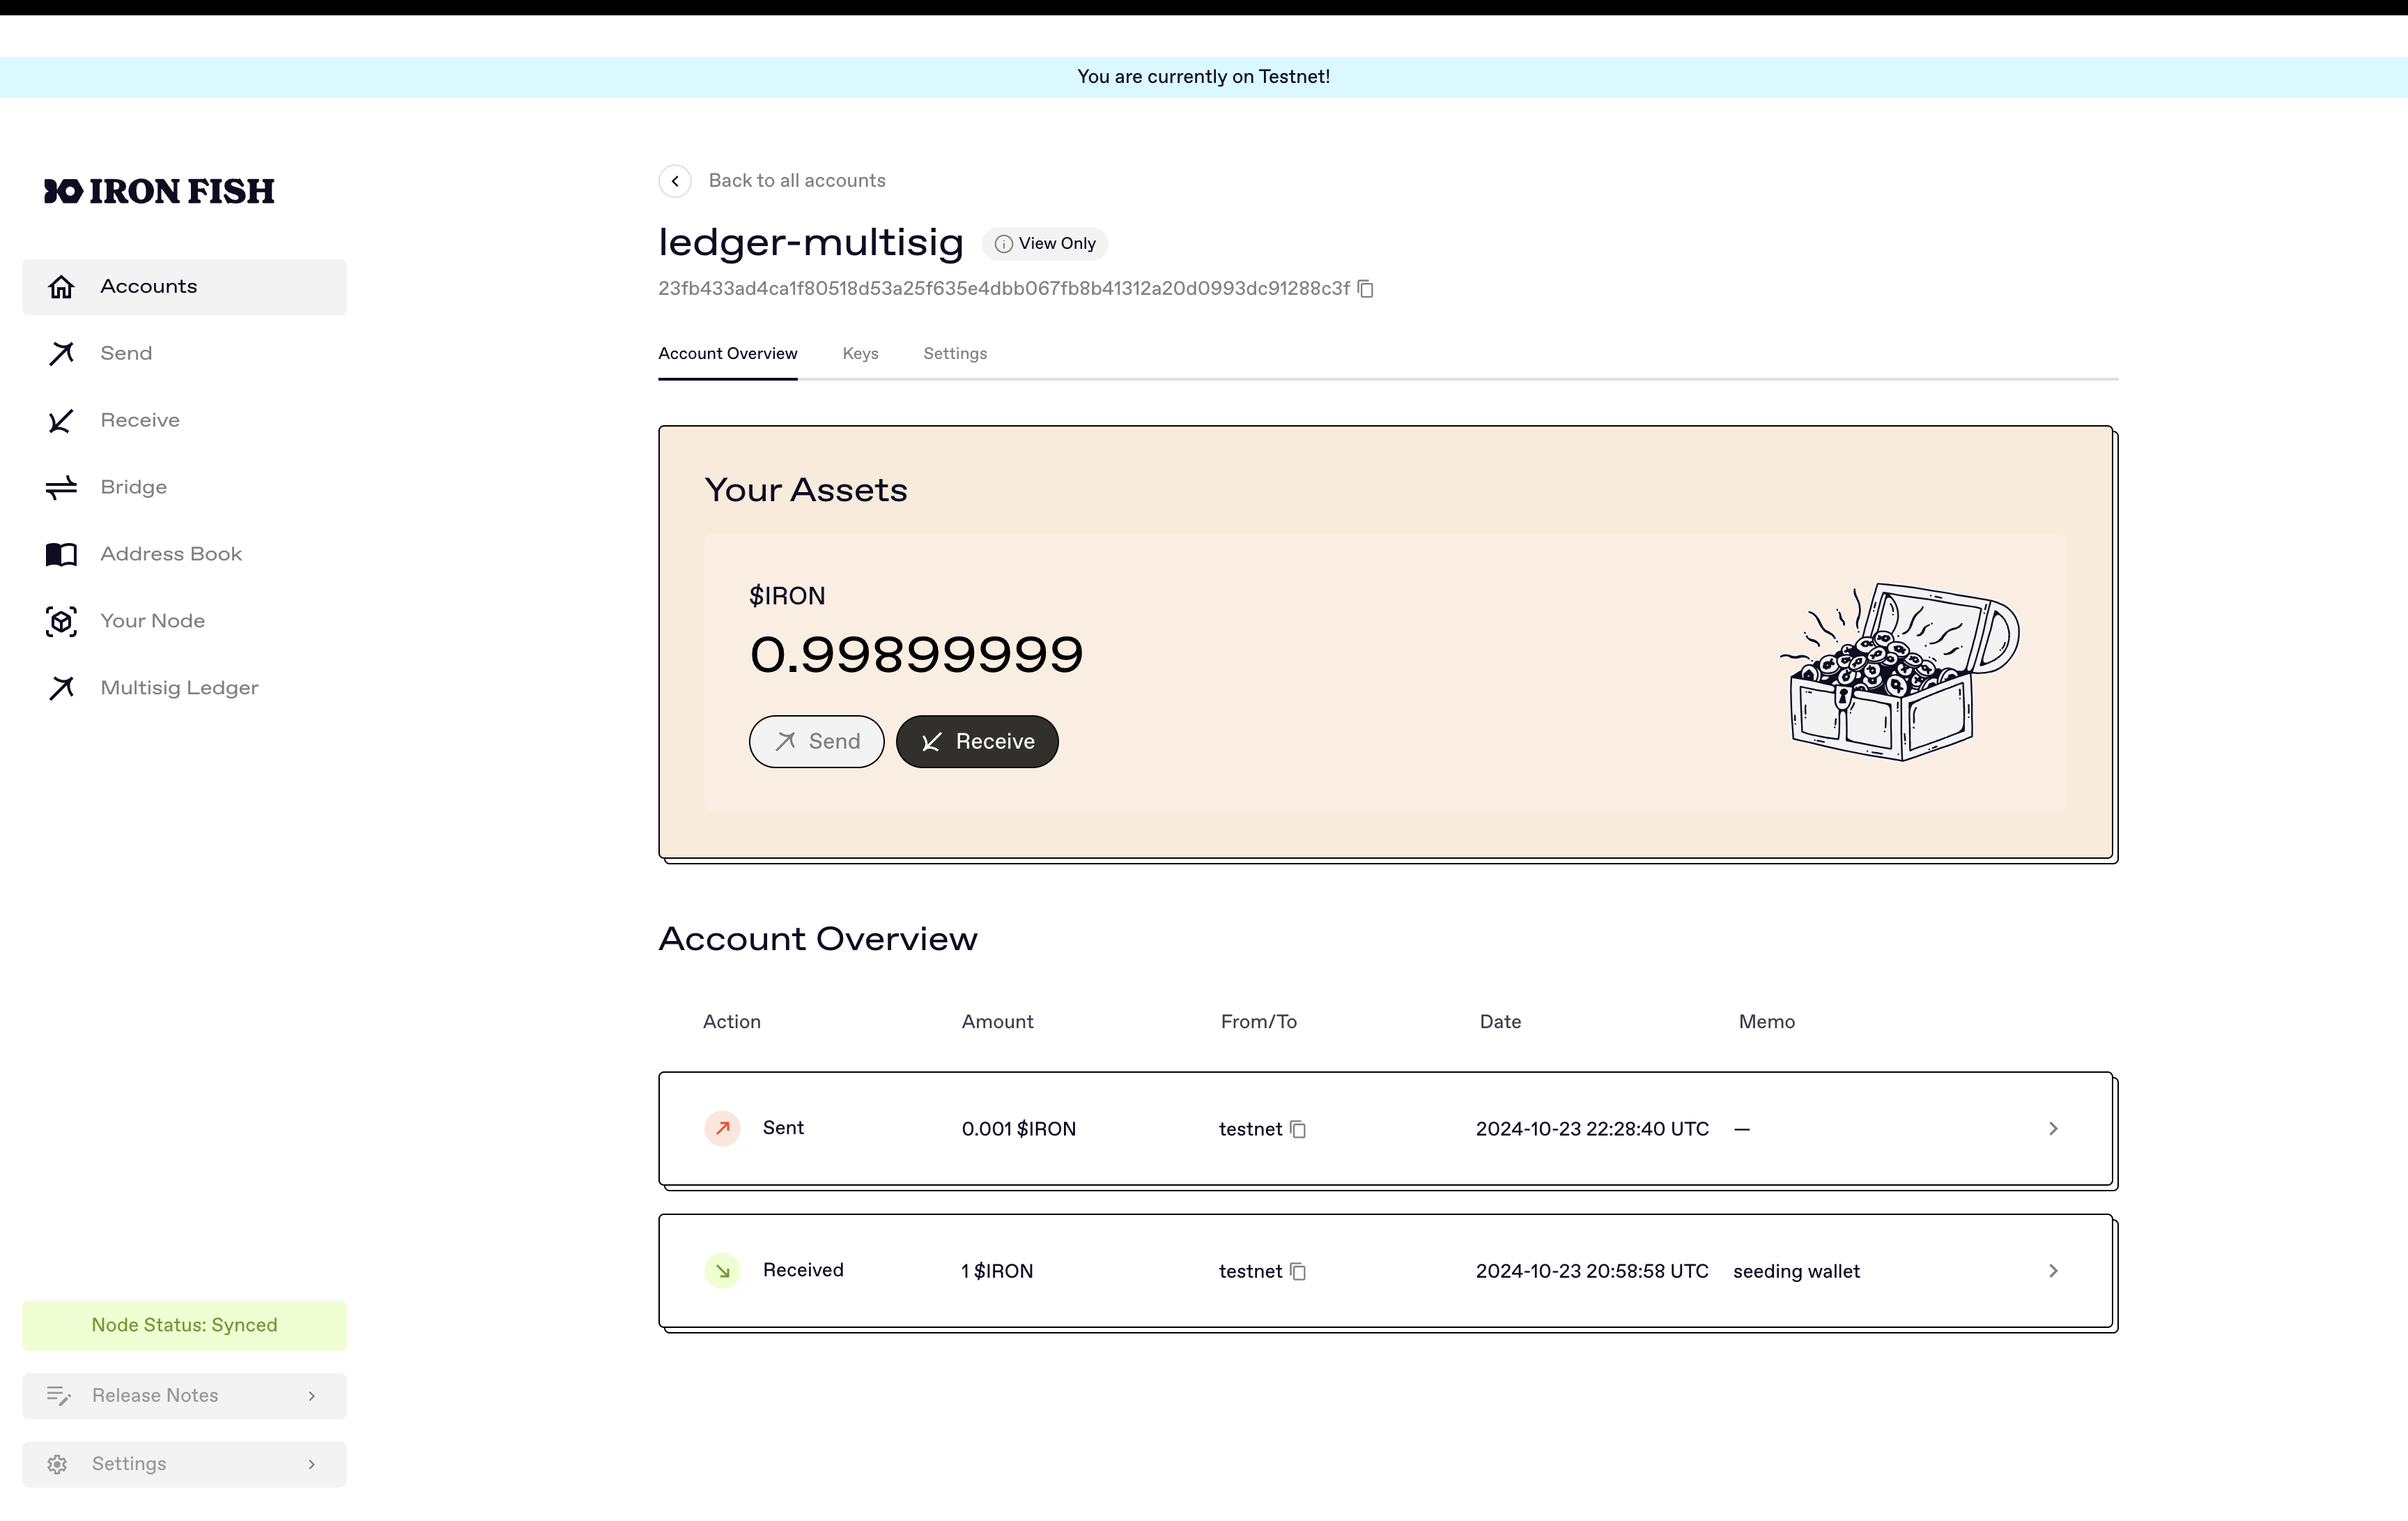The height and width of the screenshot is (1521, 2408).
Task: Open the sidebar Settings chevron
Action: [x=311, y=1464]
